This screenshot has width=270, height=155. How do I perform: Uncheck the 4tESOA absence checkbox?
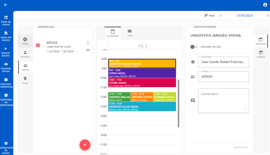coord(38,45)
